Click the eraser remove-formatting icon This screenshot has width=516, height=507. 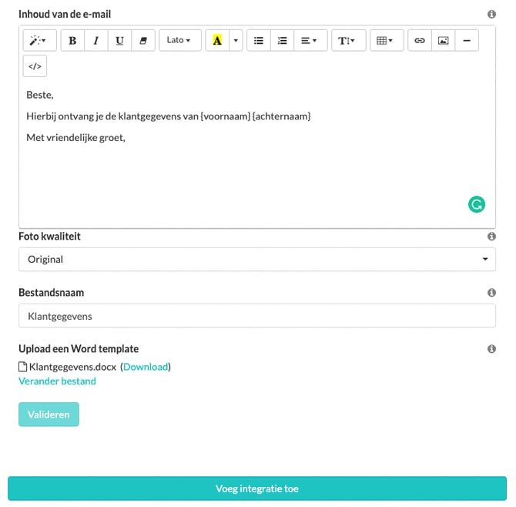[x=142, y=40]
